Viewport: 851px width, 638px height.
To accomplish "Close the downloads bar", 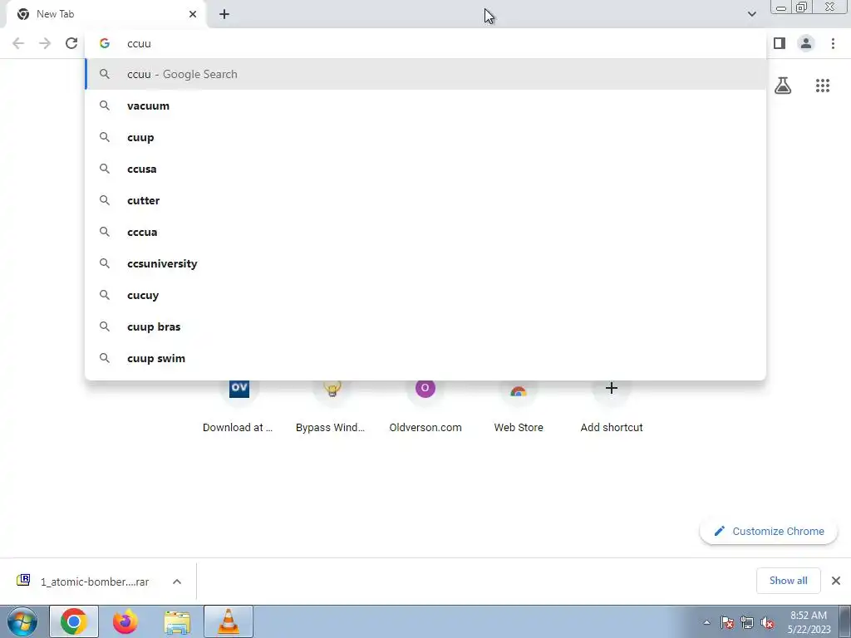I will 836,581.
